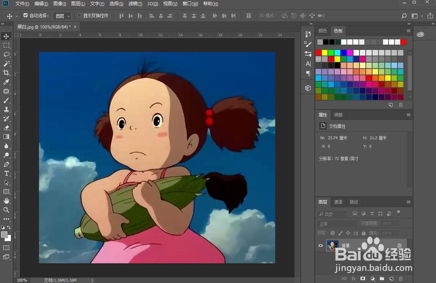Open the 3D panel cube icon
The width and height of the screenshot is (436, 283).
(308, 88)
